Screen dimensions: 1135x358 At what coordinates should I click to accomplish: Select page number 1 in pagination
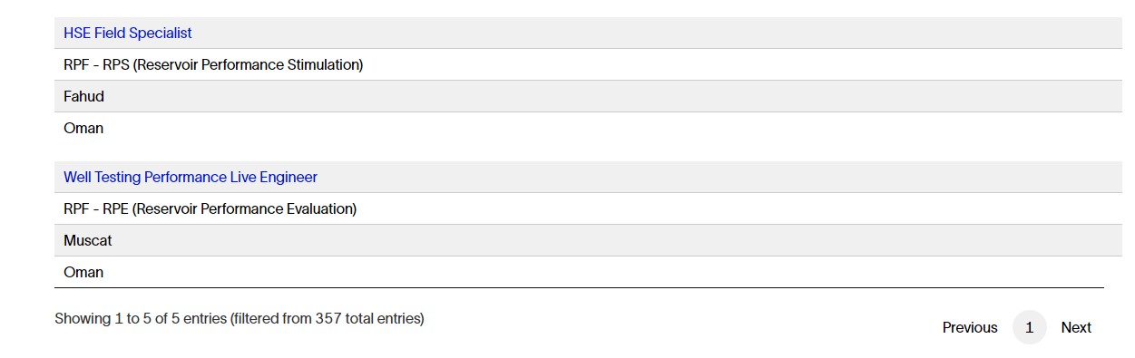click(x=1029, y=327)
